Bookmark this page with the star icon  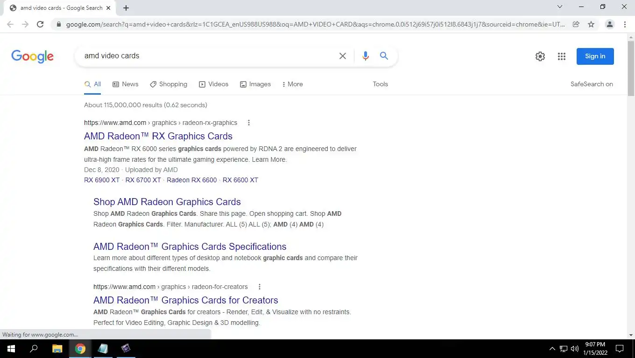click(x=591, y=24)
